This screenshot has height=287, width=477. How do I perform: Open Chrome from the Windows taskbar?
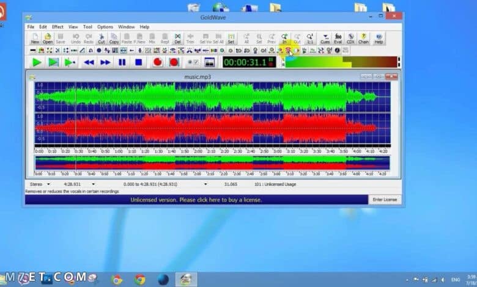tap(140, 279)
